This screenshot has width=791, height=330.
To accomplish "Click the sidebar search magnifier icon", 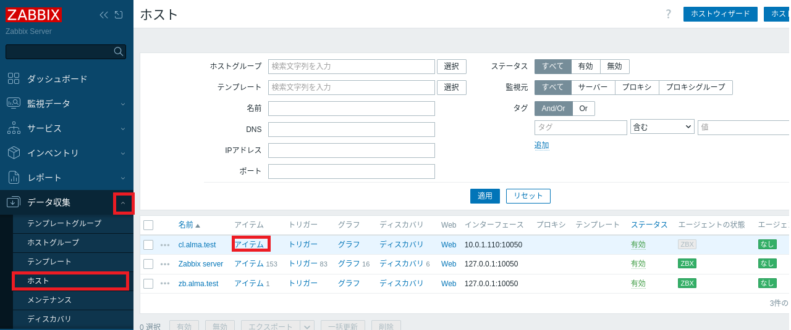I will coord(118,51).
